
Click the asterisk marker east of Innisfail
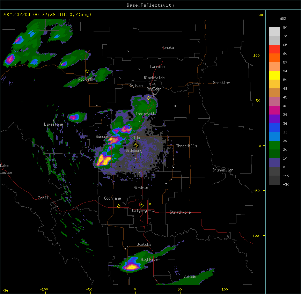(175, 106)
